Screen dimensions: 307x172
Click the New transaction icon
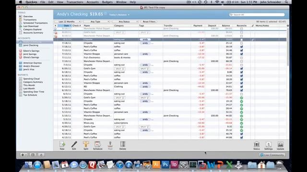pyautogui.click(x=62, y=145)
